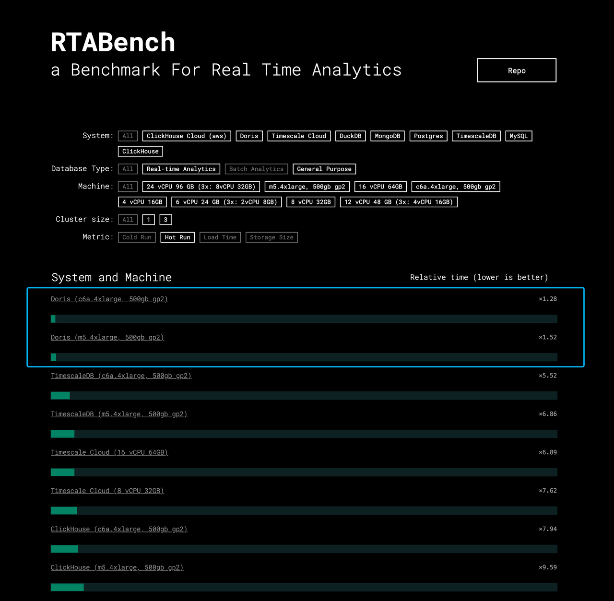This screenshot has height=601, width=614.
Task: Open ClickHouse (m5.4xlarge, 500gb gp2) link
Action: (x=117, y=567)
